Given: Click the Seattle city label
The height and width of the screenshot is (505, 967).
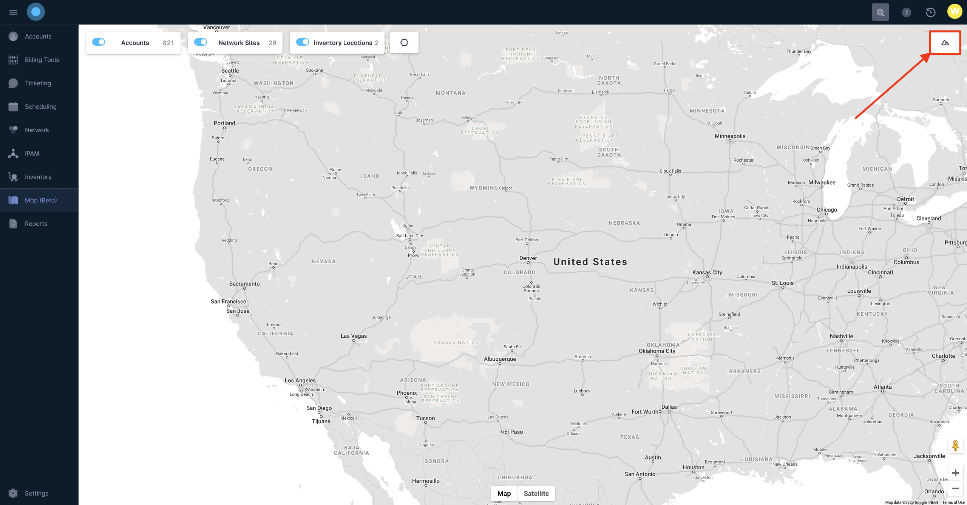Looking at the screenshot, I should (x=230, y=71).
